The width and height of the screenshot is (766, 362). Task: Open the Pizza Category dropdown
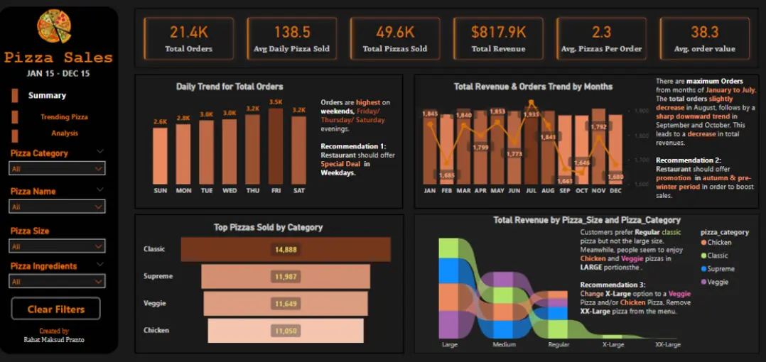click(x=57, y=168)
